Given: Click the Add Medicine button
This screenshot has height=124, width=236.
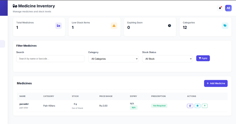Looking at the screenshot, I should tap(216, 83).
